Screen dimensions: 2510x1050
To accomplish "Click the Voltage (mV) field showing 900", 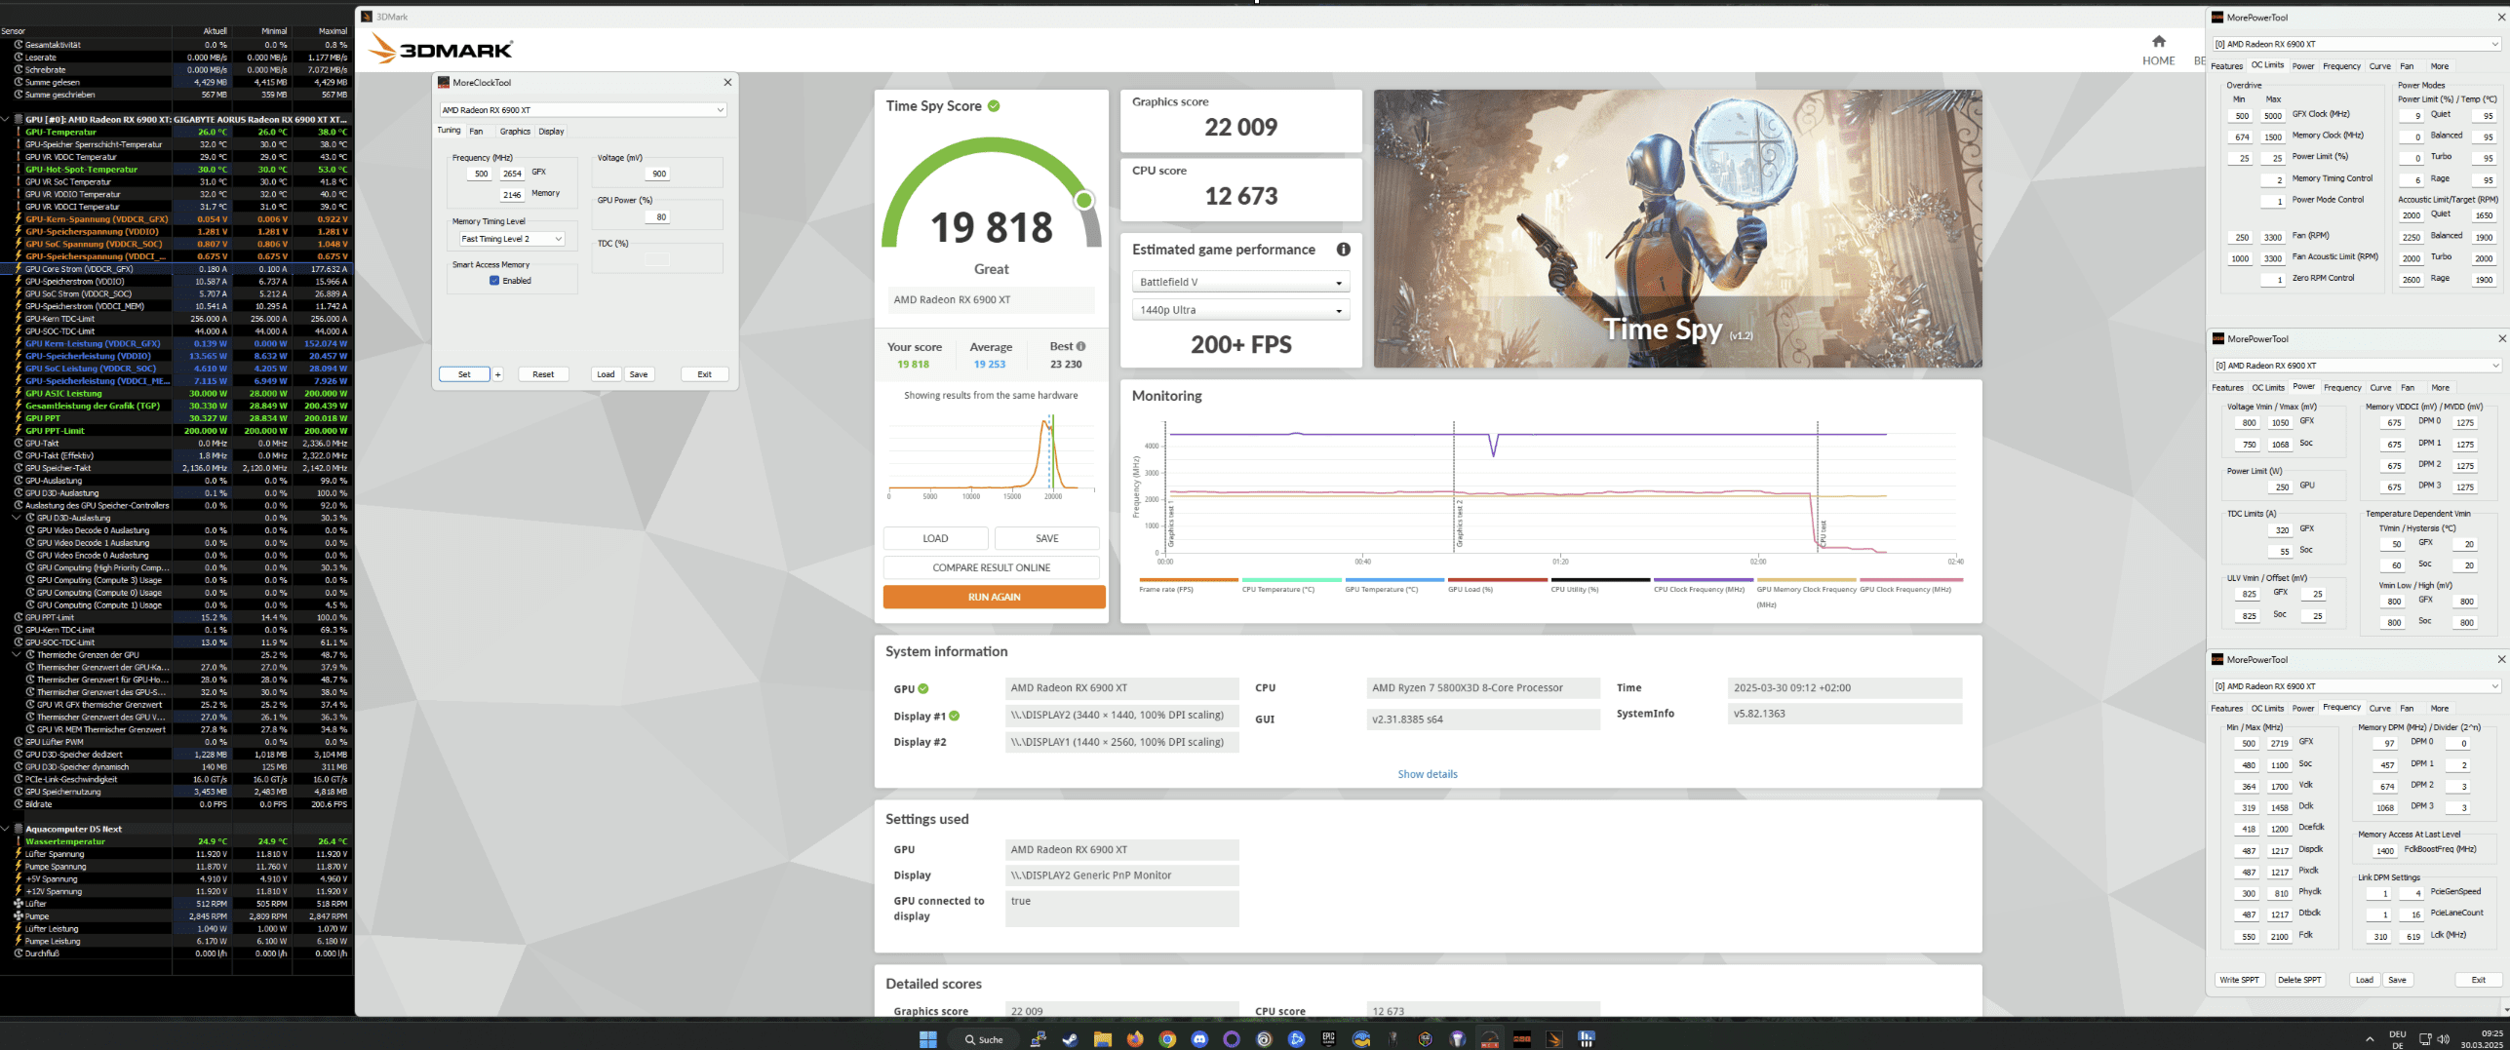I will tap(657, 174).
